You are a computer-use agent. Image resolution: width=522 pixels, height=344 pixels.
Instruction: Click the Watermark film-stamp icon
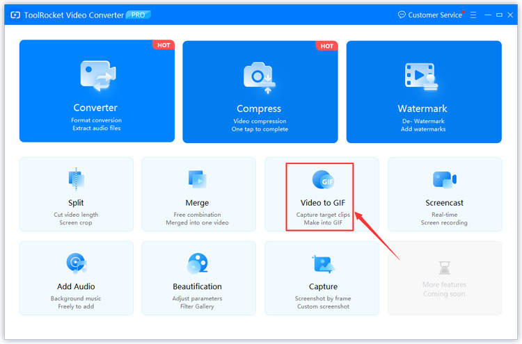pos(421,76)
